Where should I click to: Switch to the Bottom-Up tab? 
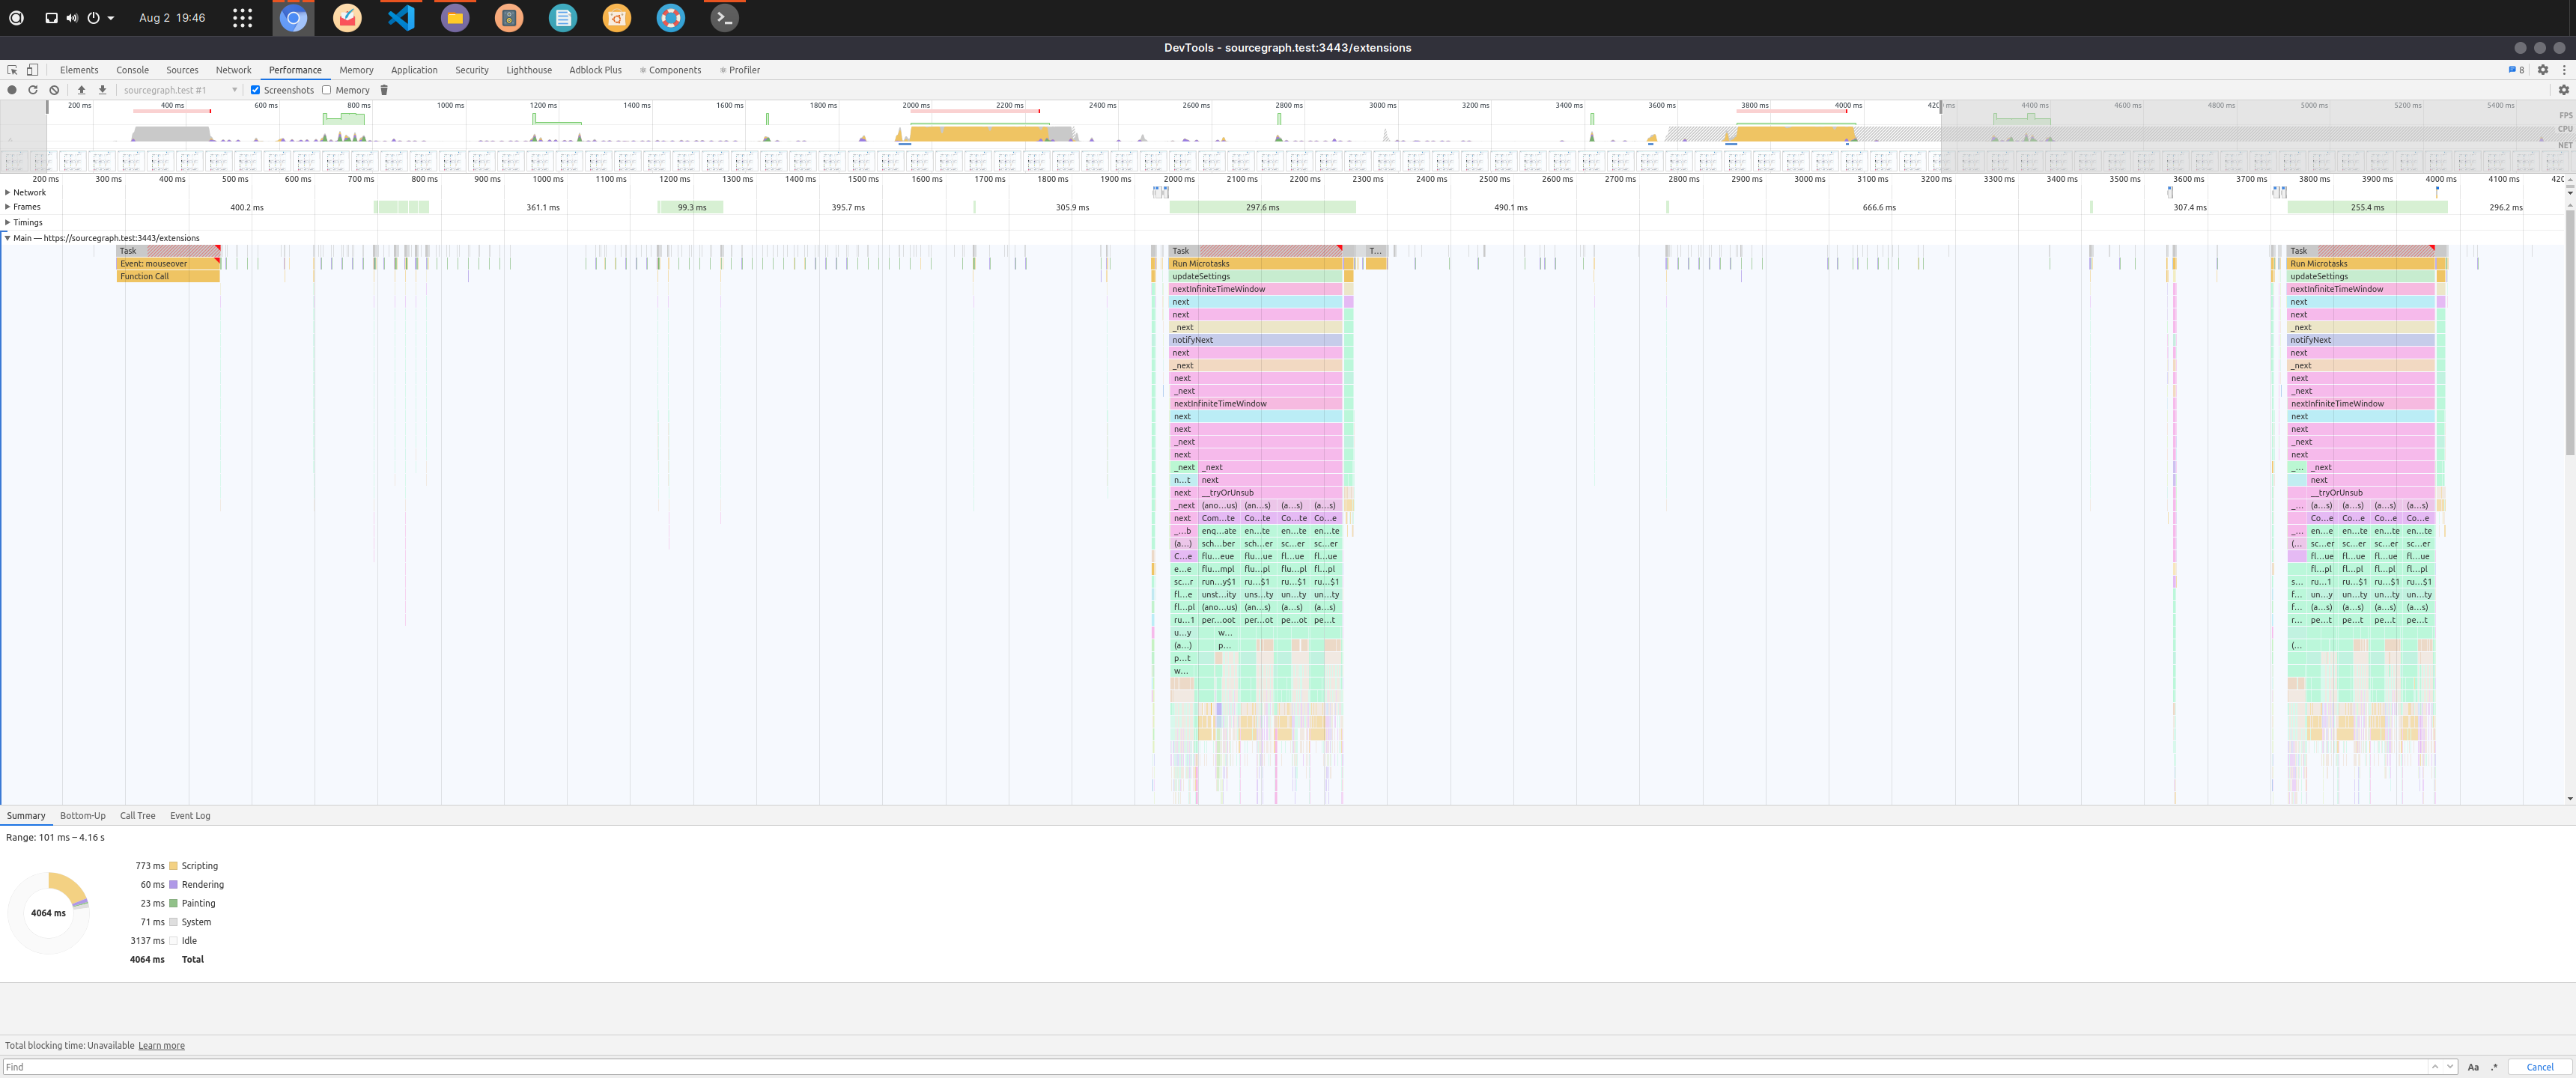point(82,815)
